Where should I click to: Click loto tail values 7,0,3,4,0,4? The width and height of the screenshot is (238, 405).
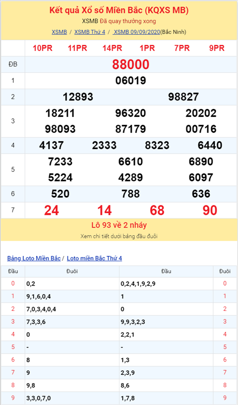click(x=41, y=309)
